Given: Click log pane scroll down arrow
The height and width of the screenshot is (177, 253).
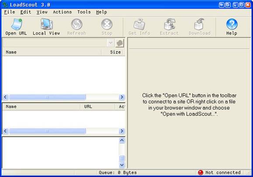Looking at the screenshot, I should click(x=122, y=165).
